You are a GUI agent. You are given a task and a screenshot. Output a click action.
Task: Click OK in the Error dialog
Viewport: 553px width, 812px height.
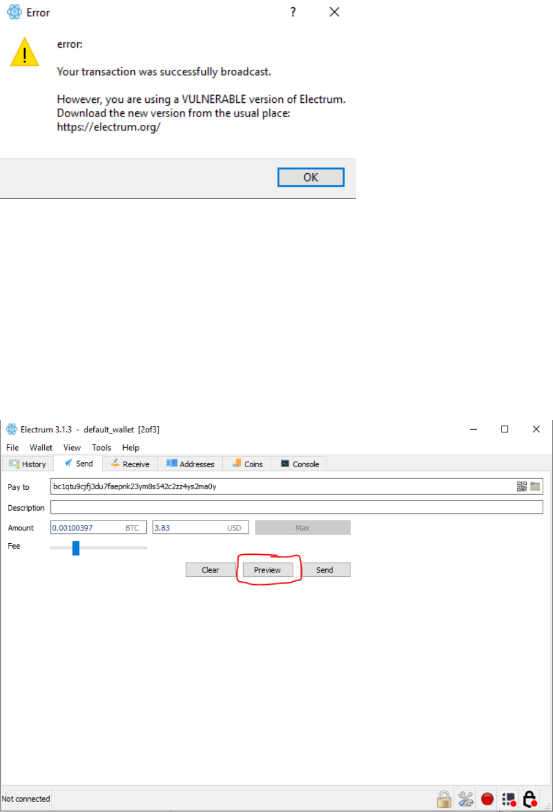coord(311,177)
